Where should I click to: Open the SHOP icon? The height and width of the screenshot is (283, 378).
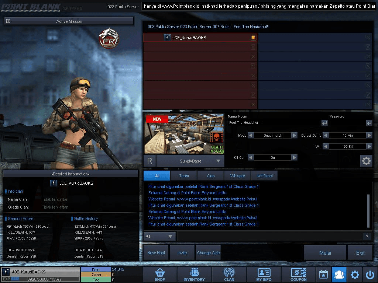(x=160, y=275)
